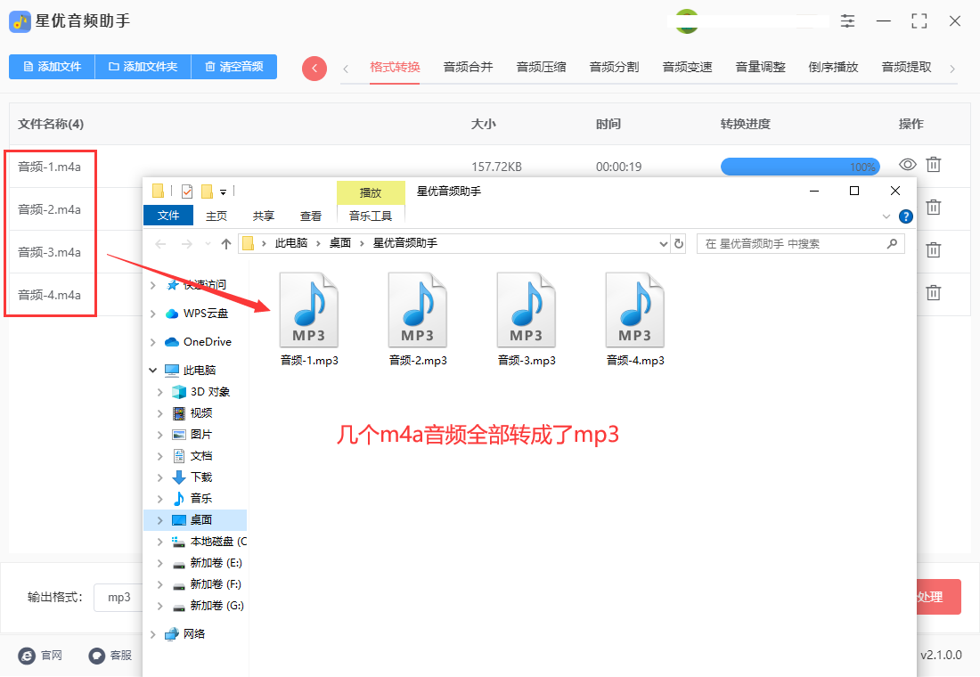Image resolution: width=980 pixels, height=677 pixels.
Task: Expand the 网络 node arrow
Action: tap(153, 634)
